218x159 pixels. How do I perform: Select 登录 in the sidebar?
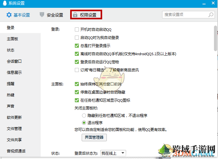click(x=20, y=27)
